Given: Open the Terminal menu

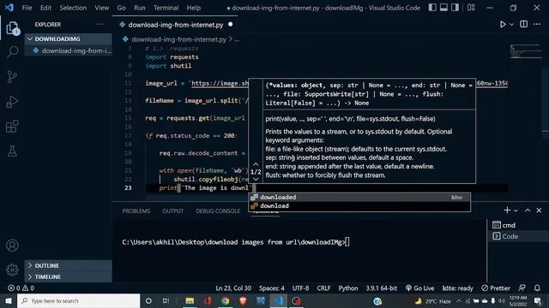Looking at the screenshot, I should [x=166, y=8].
